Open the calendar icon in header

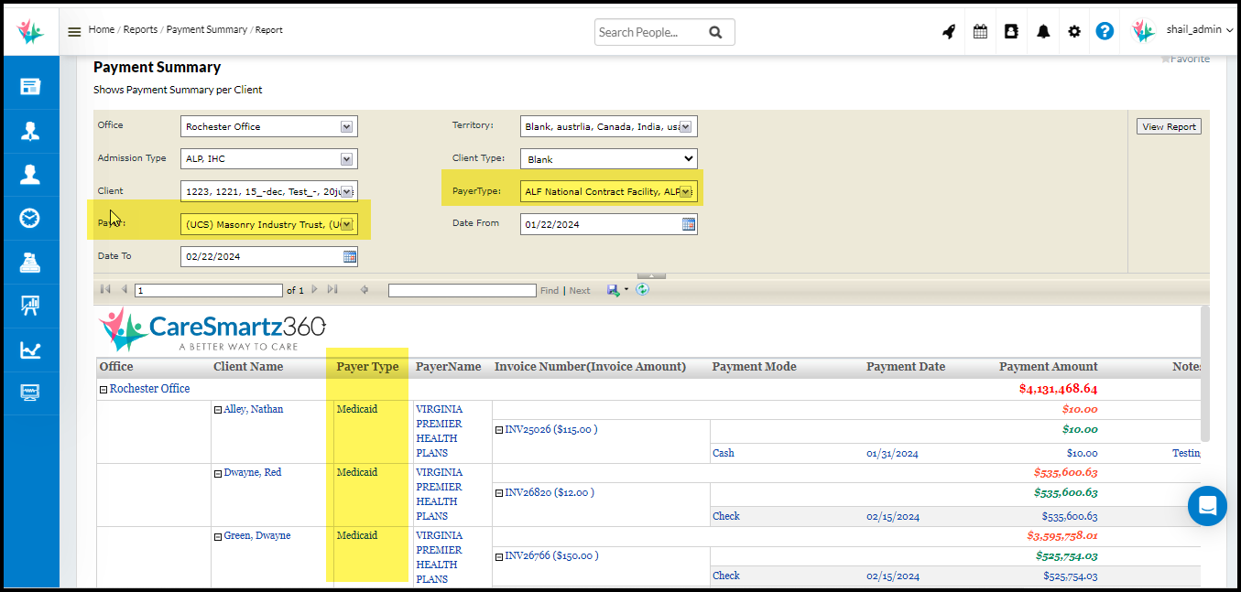coord(980,32)
